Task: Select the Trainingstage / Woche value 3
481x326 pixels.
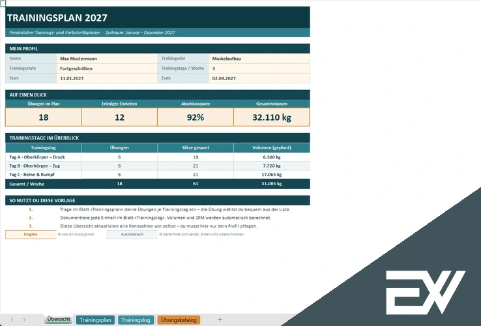Action: coord(259,68)
